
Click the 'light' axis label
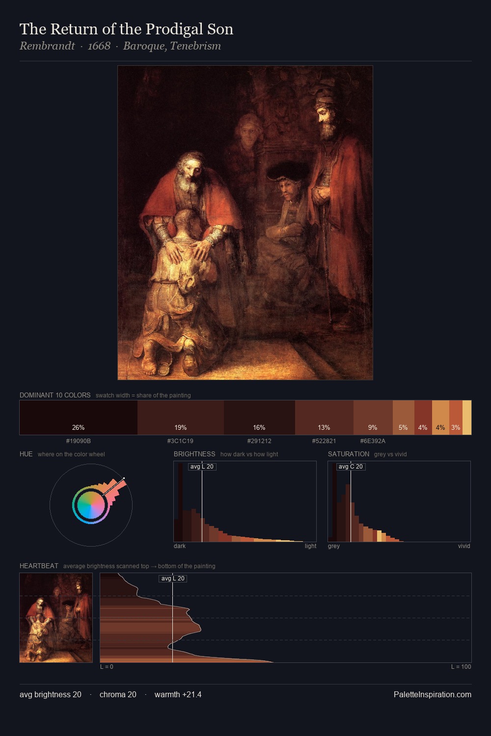click(310, 546)
